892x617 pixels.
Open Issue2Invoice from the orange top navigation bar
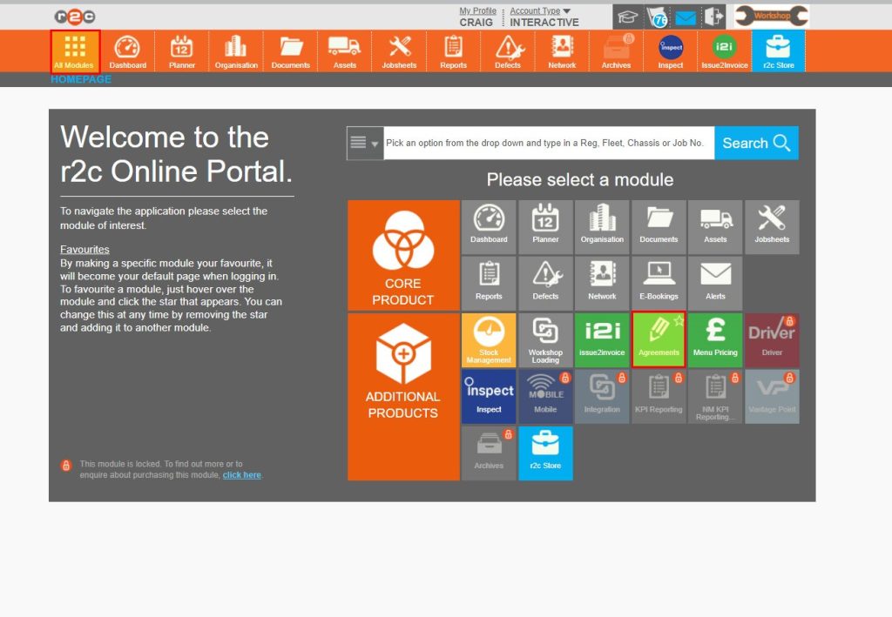pyautogui.click(x=725, y=51)
